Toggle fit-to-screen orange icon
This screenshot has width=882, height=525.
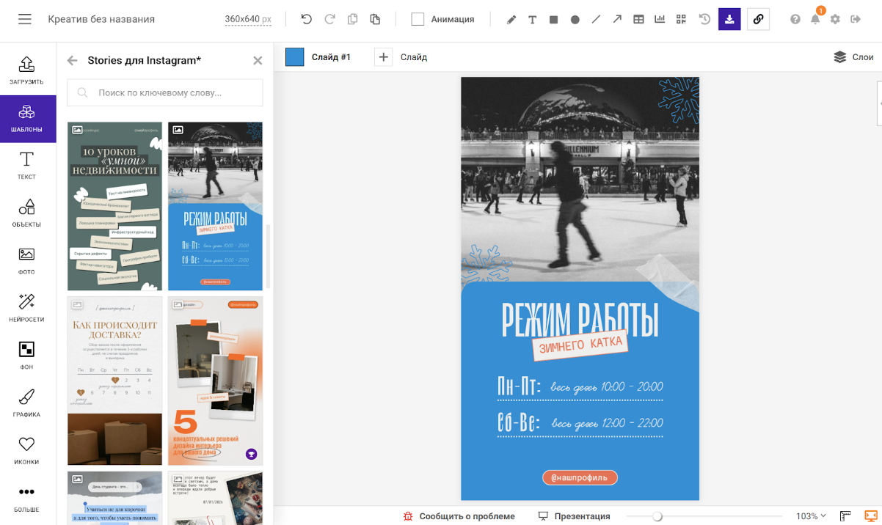point(870,516)
